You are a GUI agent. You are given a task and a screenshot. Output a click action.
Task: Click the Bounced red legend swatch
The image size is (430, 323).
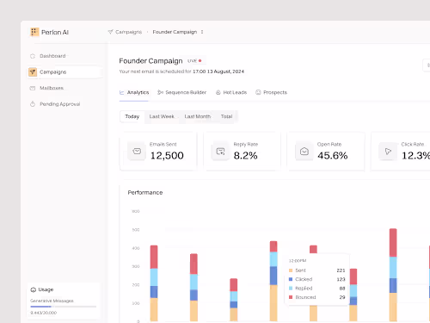pos(291,297)
